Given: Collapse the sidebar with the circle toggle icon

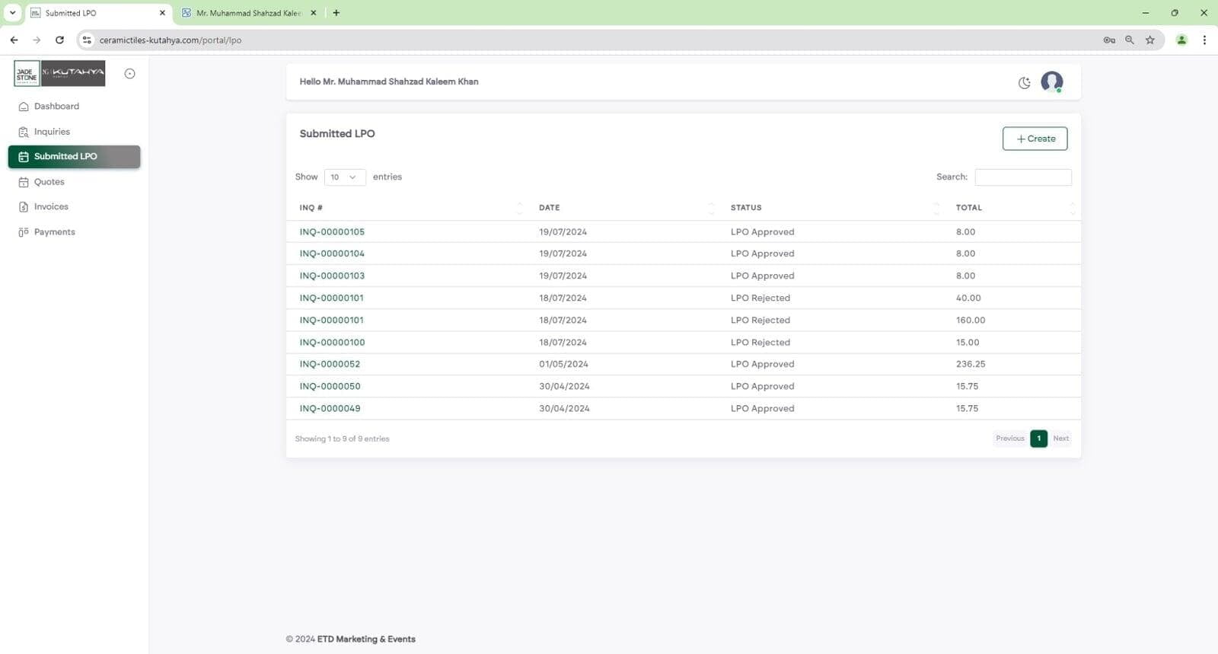Looking at the screenshot, I should click(129, 74).
